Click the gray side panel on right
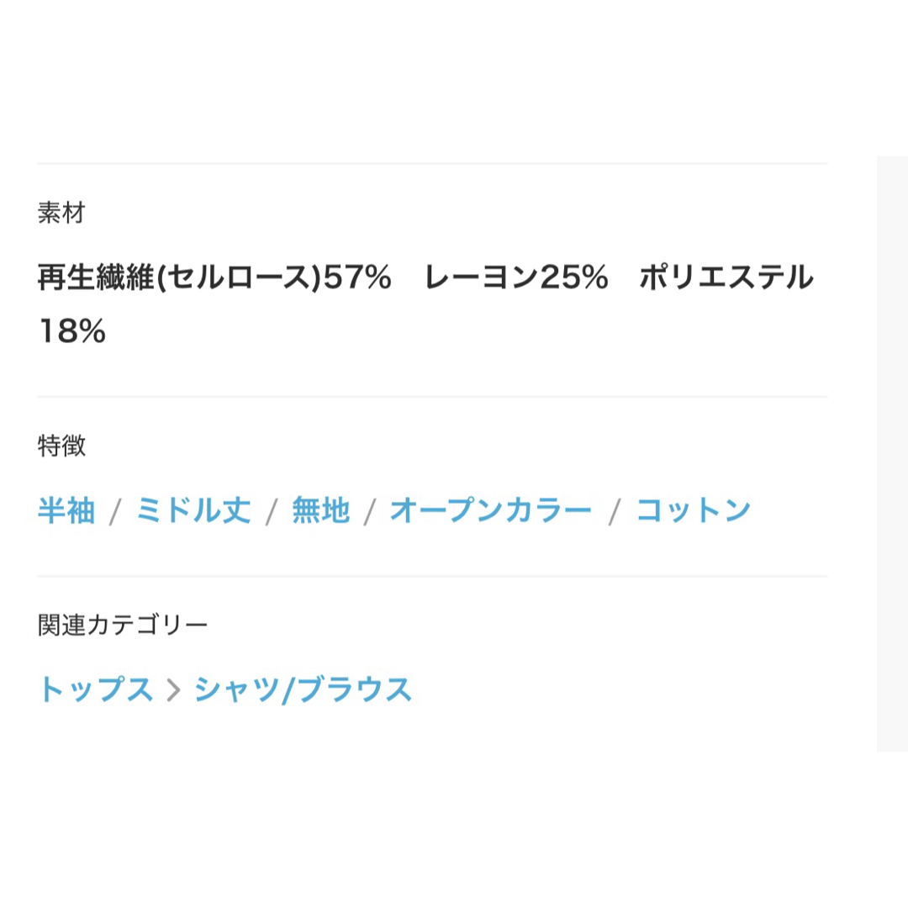 892,453
